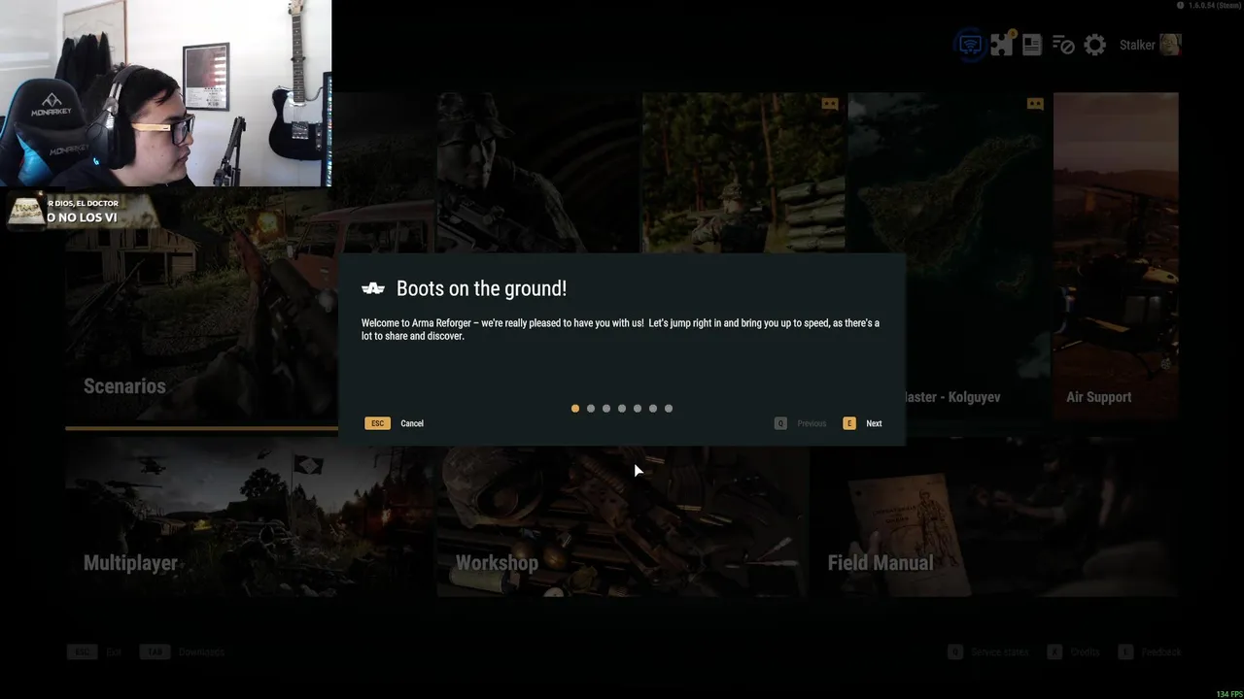
Task: Jump to the second tutorial page dot
Action: (591, 409)
